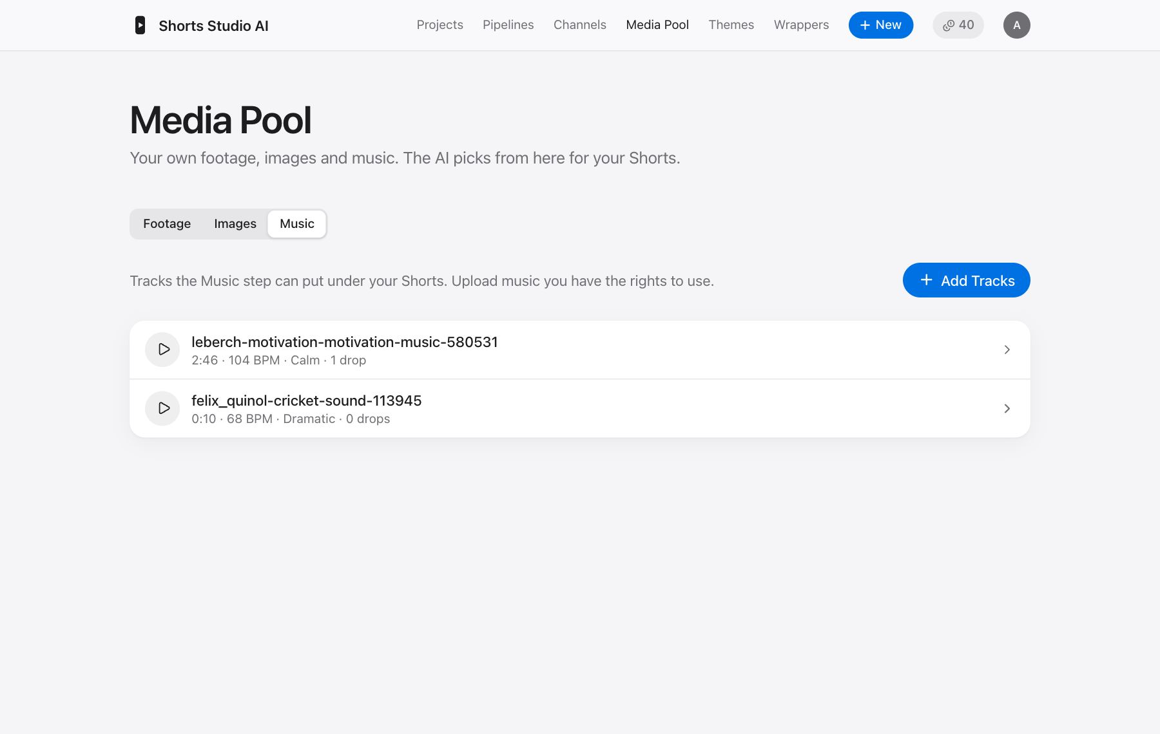Click the "2:46 · 104 BPM · Calm · 1 drop" details
1160x734 pixels.
point(278,361)
